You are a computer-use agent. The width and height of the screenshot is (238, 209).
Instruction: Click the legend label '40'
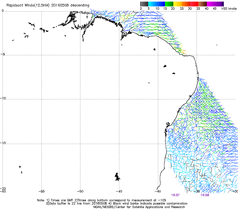[206, 9]
